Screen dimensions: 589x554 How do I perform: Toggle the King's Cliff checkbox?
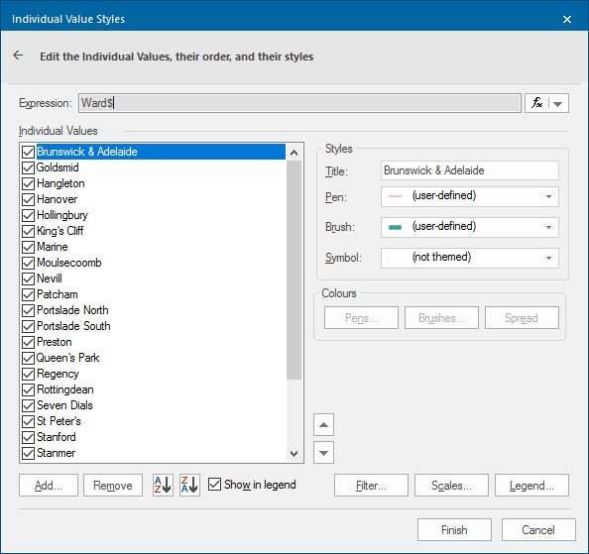28,231
